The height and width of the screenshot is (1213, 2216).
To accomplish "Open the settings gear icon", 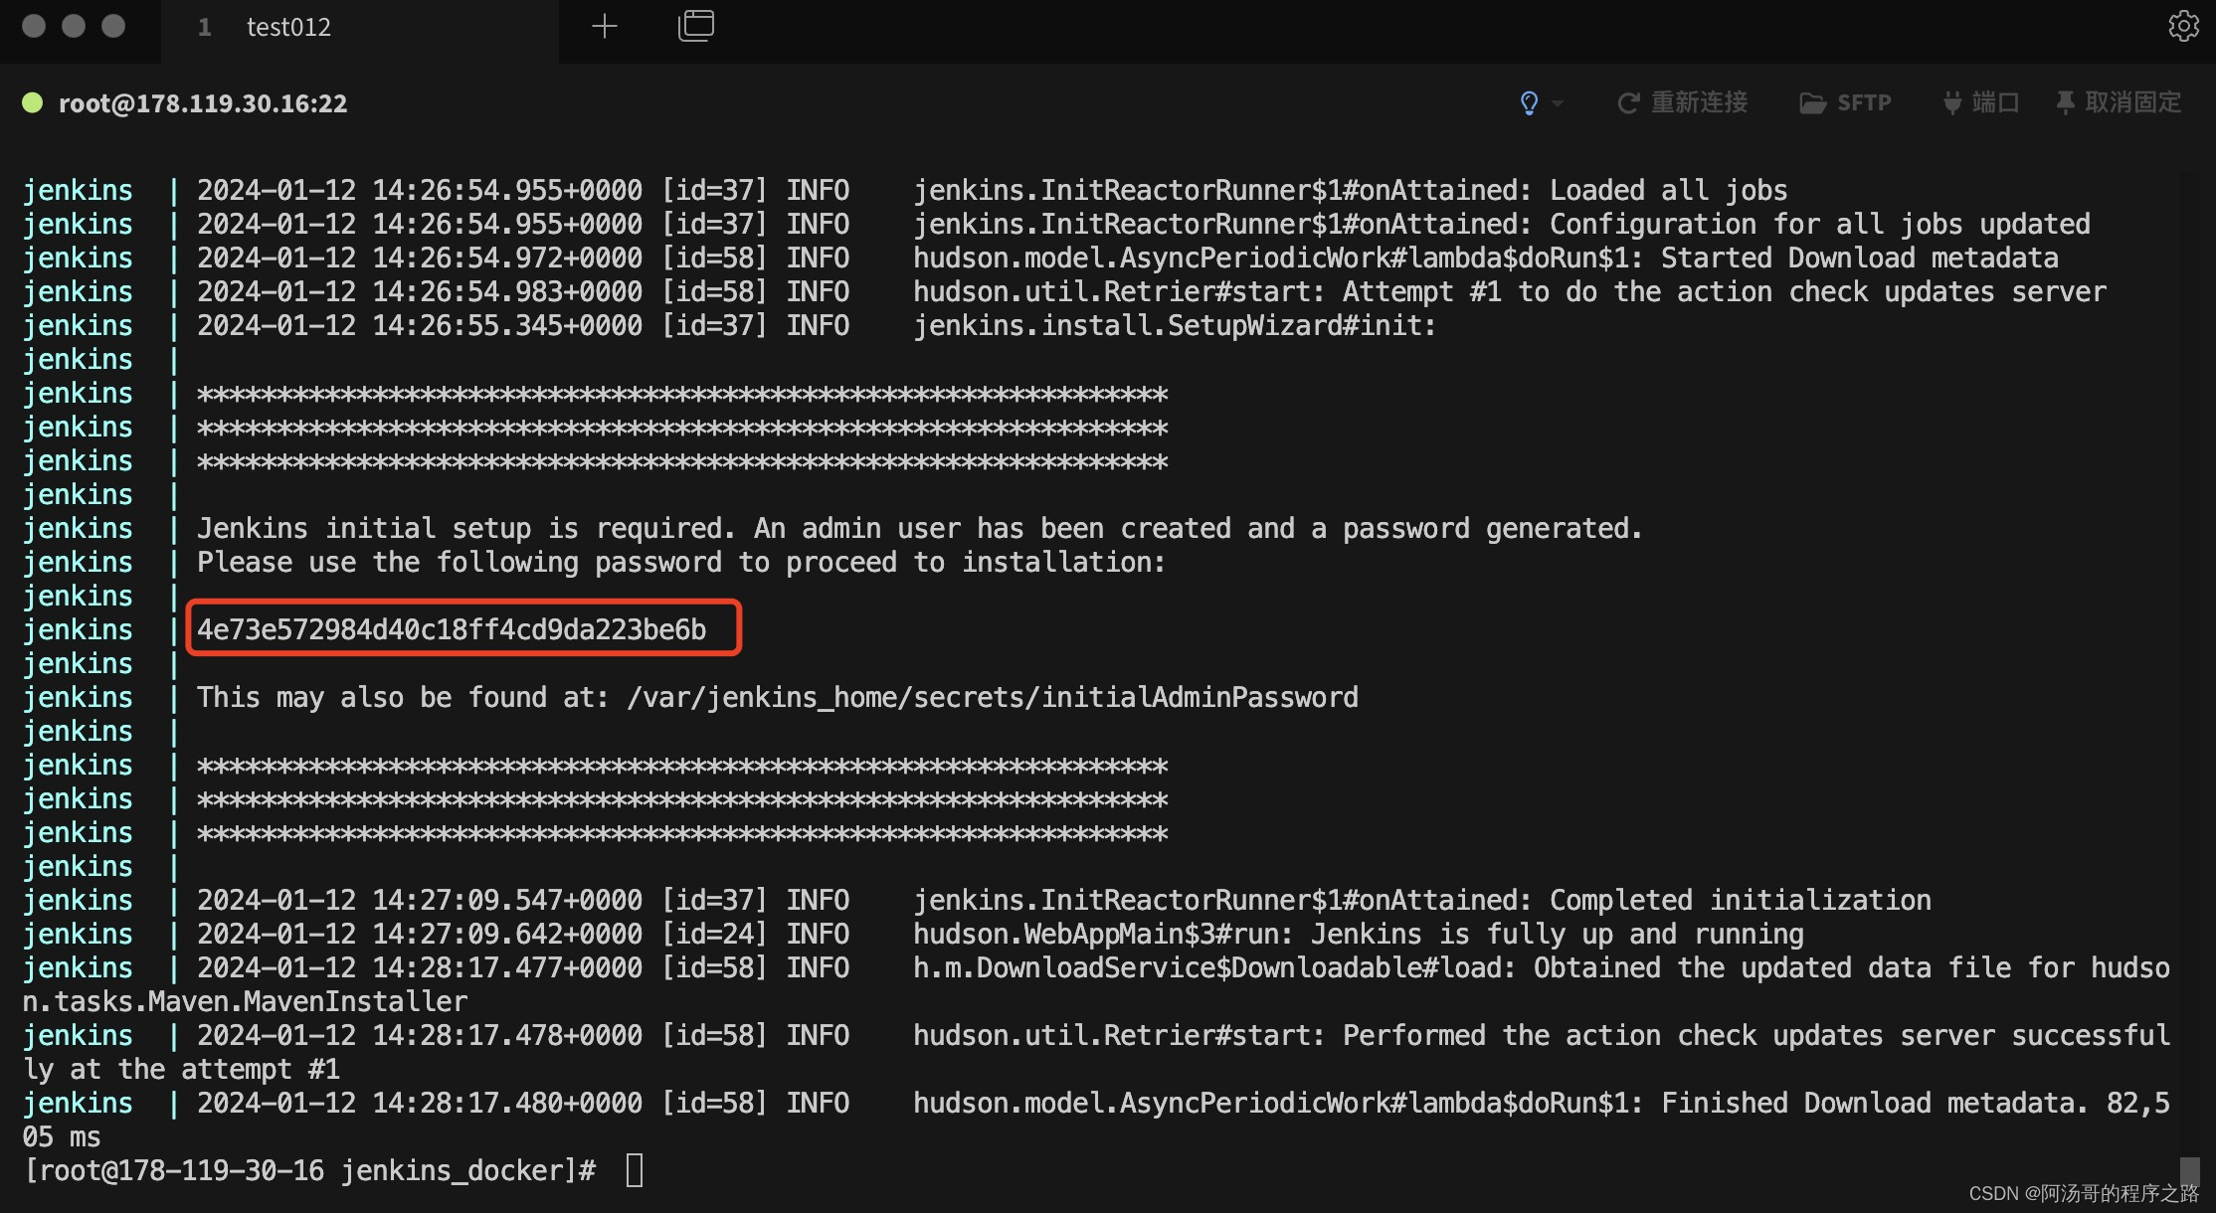I will (x=2183, y=26).
